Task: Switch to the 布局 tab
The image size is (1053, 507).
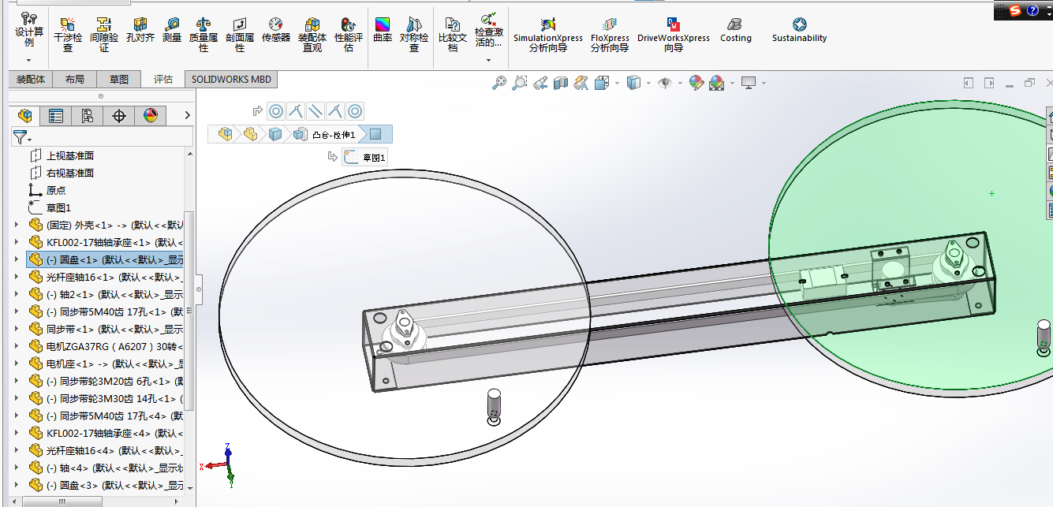Action: pos(75,80)
